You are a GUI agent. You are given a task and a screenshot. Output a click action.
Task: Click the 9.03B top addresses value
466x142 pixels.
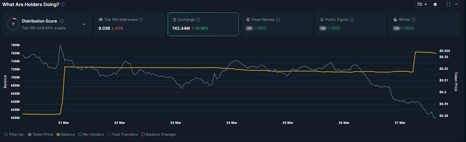pyautogui.click(x=104, y=28)
